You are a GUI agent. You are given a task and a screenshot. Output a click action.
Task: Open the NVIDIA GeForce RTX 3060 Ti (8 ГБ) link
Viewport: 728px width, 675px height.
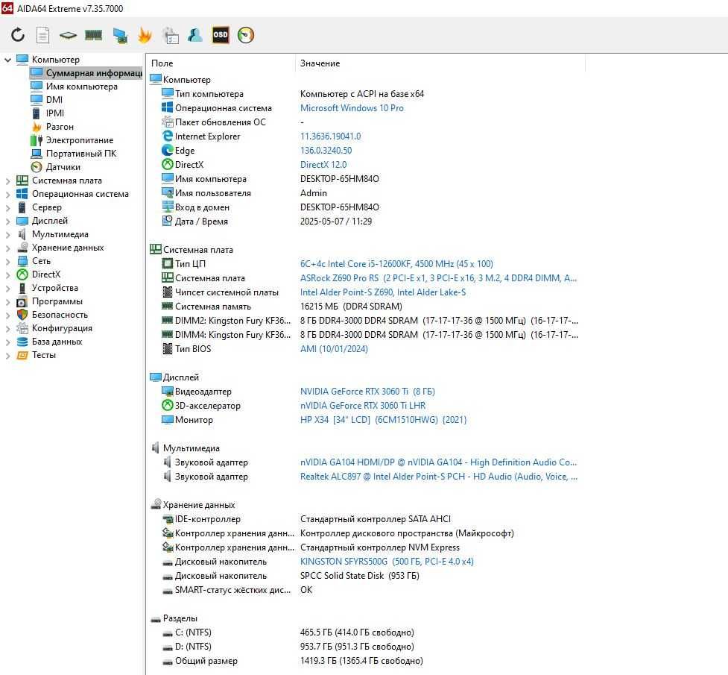pyautogui.click(x=367, y=392)
